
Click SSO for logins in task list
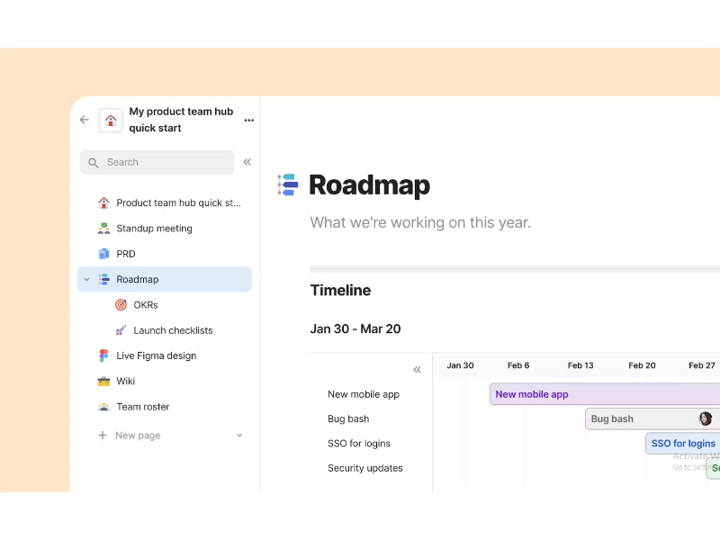pyautogui.click(x=358, y=444)
